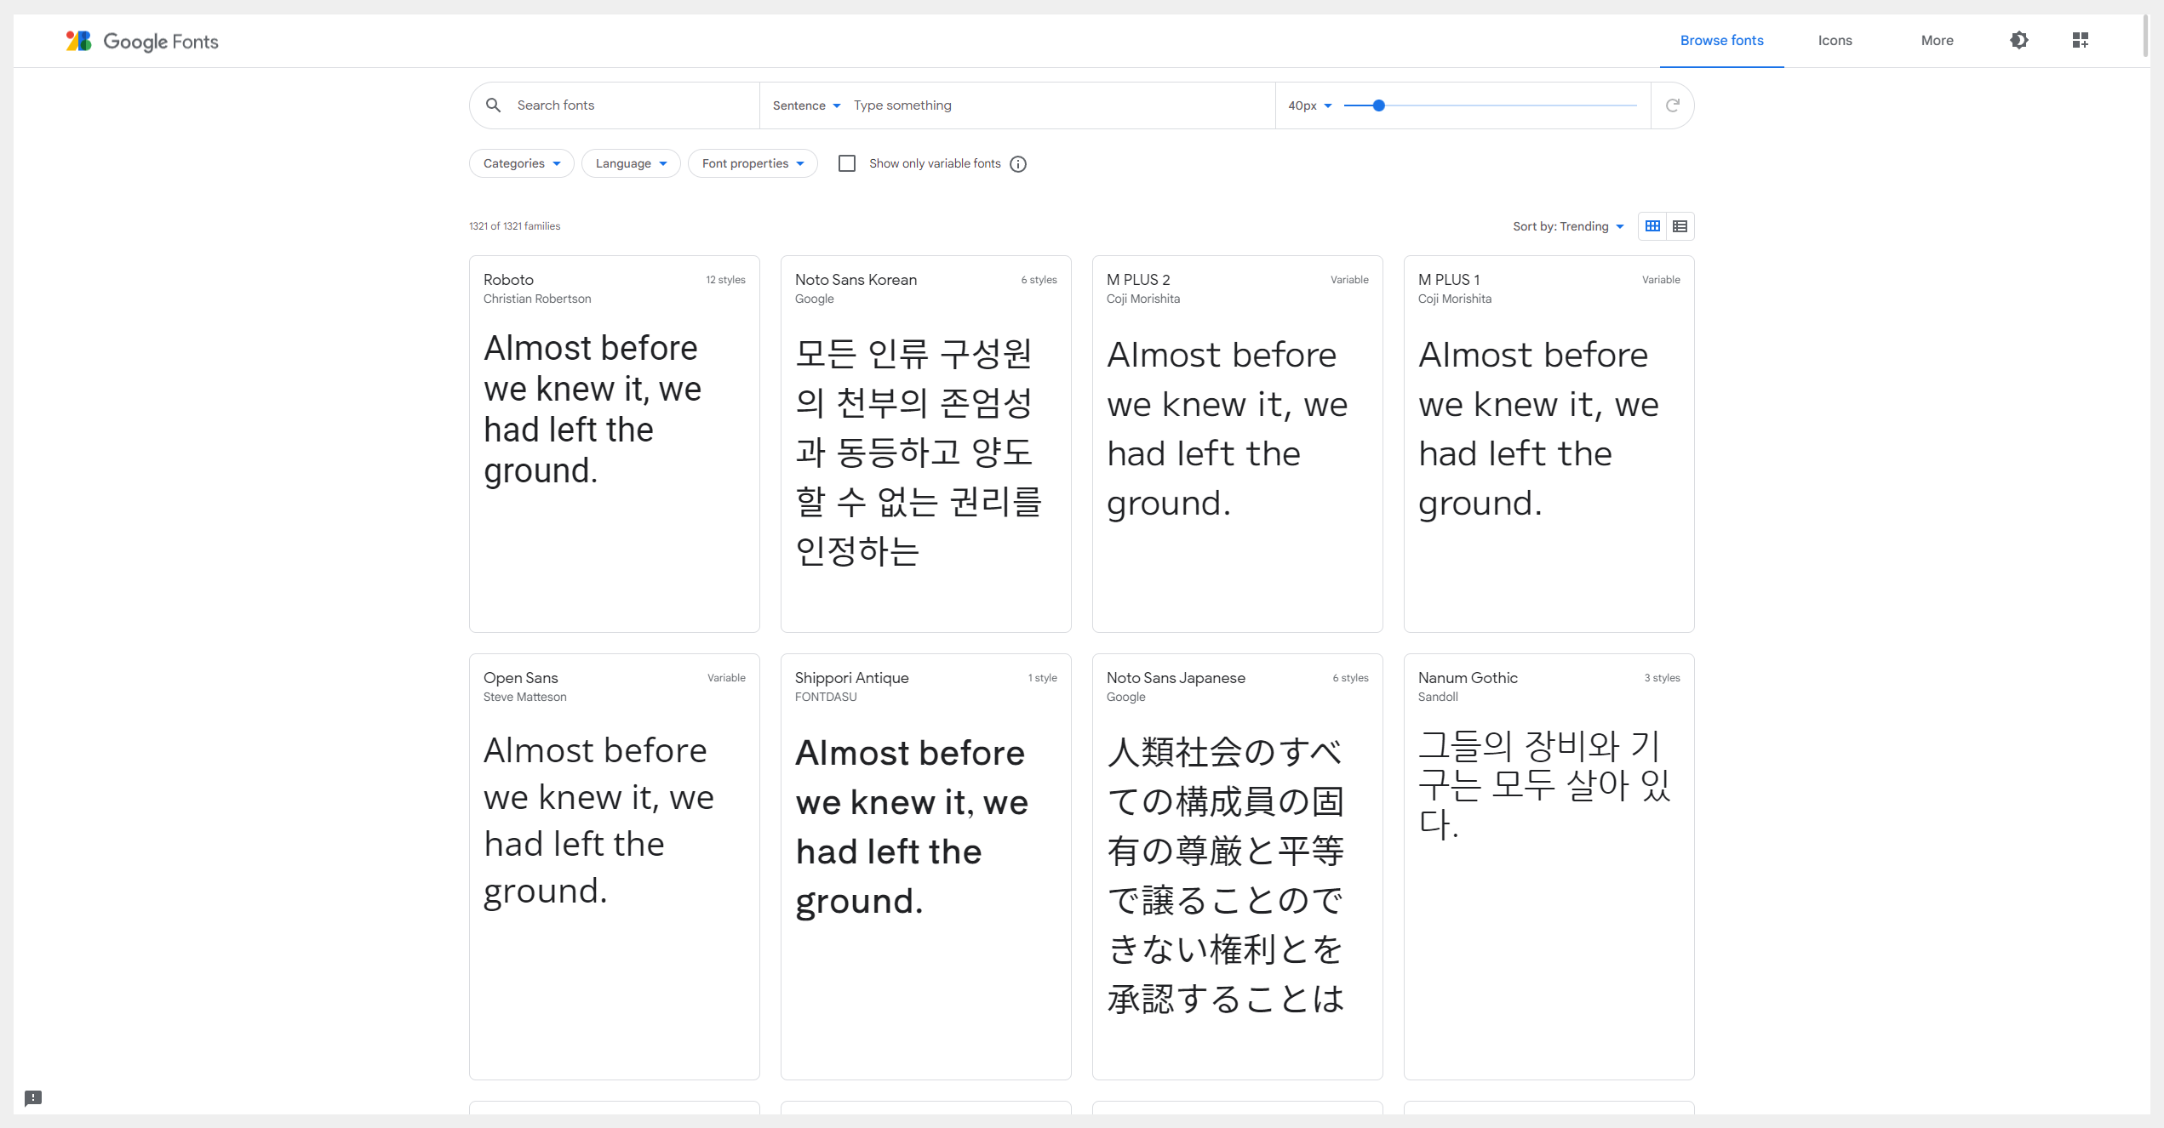Toggle the dark theme icon
Image resolution: width=2164 pixels, height=1128 pixels.
2018,40
